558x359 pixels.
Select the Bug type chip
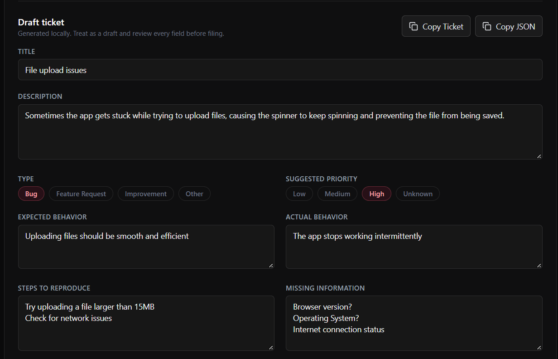pyautogui.click(x=31, y=194)
